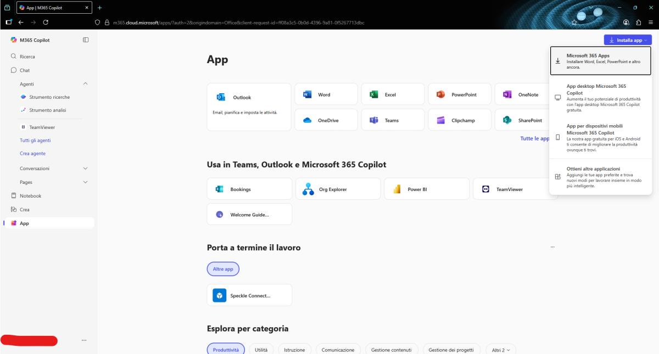Open the Welcome Guide app tile

pyautogui.click(x=249, y=214)
